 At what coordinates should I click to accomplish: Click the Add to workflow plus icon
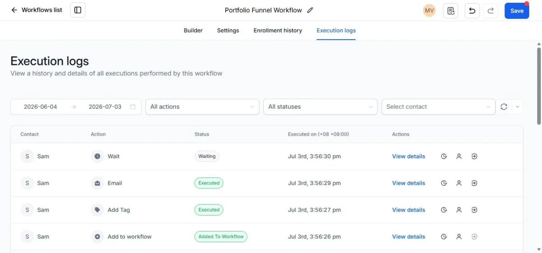[97, 236]
